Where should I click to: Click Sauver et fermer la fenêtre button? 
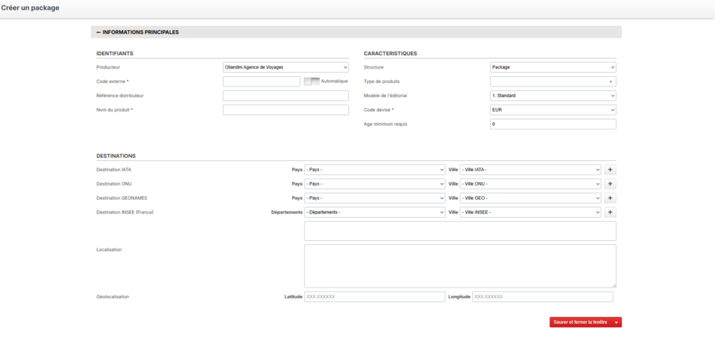pyautogui.click(x=580, y=322)
